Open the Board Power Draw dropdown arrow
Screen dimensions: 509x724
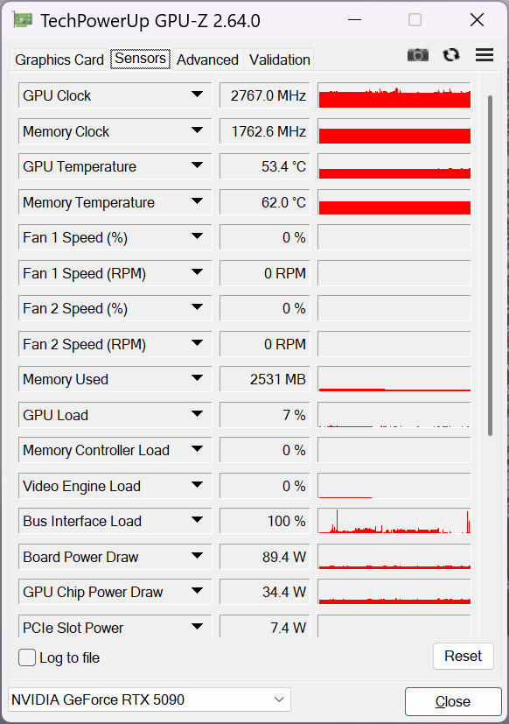197,555
